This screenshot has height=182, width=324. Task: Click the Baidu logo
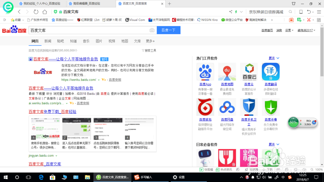click(x=14, y=29)
